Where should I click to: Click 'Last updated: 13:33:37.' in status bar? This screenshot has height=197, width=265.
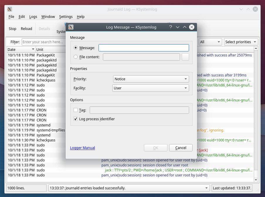click(x=232, y=188)
